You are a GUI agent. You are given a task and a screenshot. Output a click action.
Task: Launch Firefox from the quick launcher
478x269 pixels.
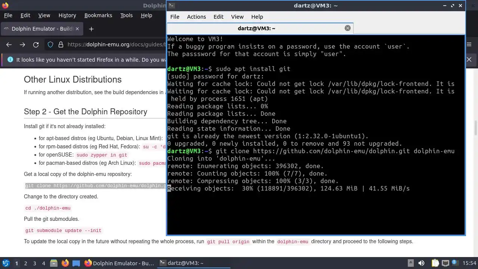click(x=65, y=263)
